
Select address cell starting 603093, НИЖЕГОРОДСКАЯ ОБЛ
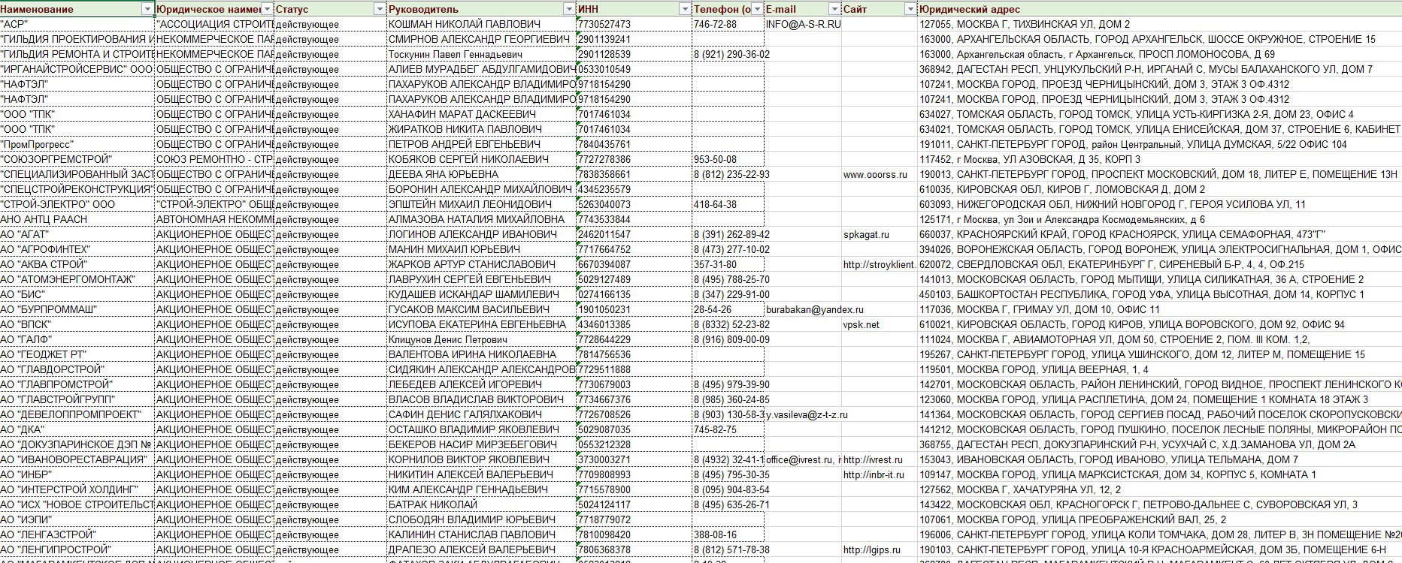(x=1159, y=204)
